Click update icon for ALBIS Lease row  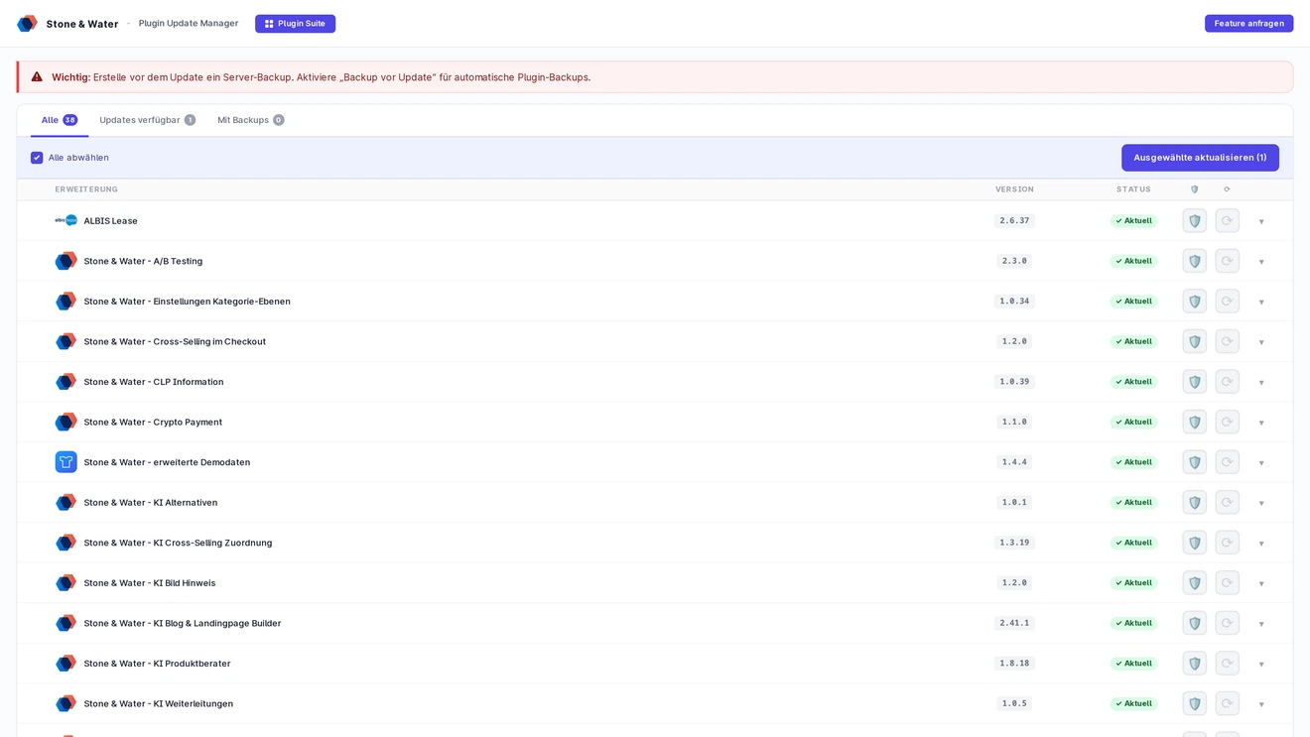click(x=1228, y=221)
